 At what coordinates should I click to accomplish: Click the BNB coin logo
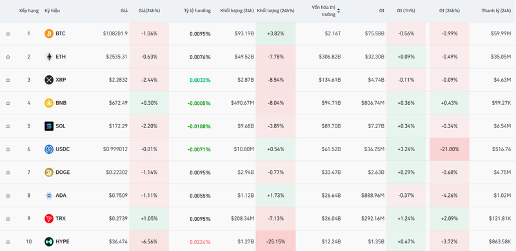pyautogui.click(x=49, y=103)
